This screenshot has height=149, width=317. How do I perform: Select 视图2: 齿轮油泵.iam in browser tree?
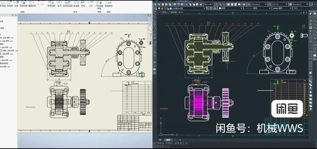tap(9, 50)
